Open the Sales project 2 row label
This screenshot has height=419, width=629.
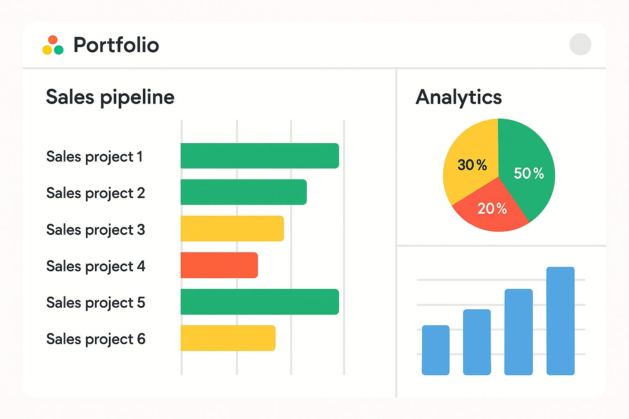pyautogui.click(x=95, y=193)
